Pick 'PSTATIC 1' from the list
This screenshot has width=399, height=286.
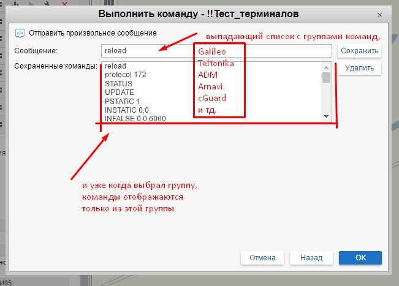[x=123, y=101]
